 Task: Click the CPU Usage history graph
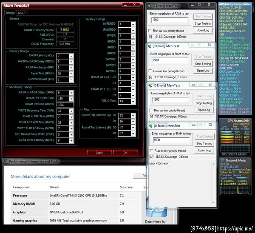235,148
